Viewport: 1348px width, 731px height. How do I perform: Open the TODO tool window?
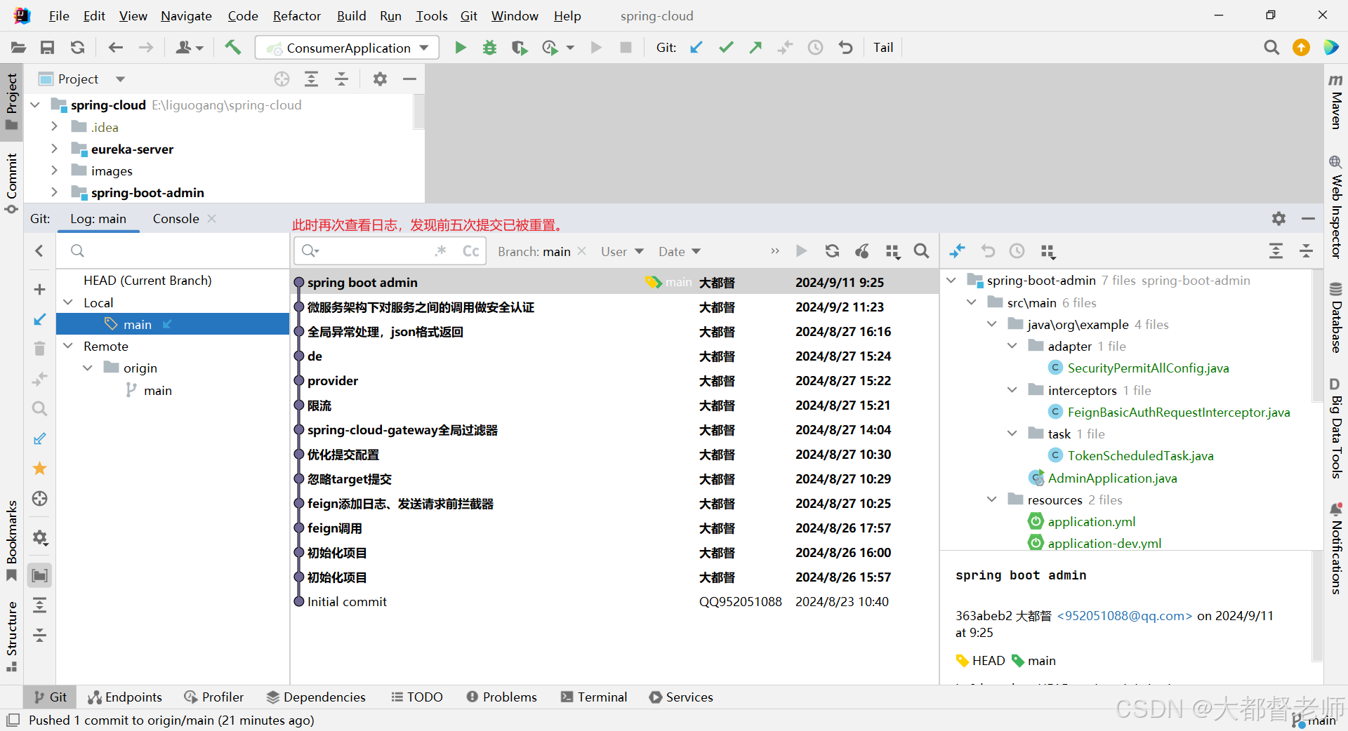[417, 697]
